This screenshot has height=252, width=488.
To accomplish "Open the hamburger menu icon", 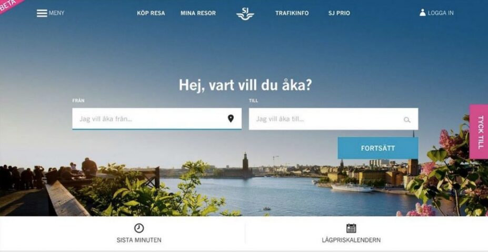I will point(42,13).
